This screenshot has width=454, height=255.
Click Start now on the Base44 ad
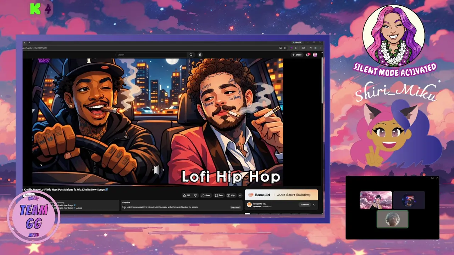coord(305,205)
